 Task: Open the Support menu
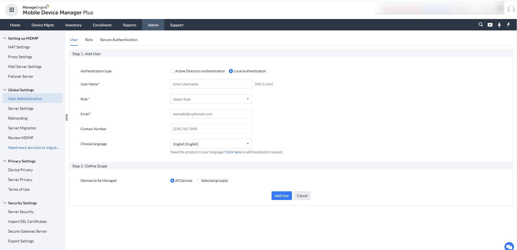coord(177,25)
